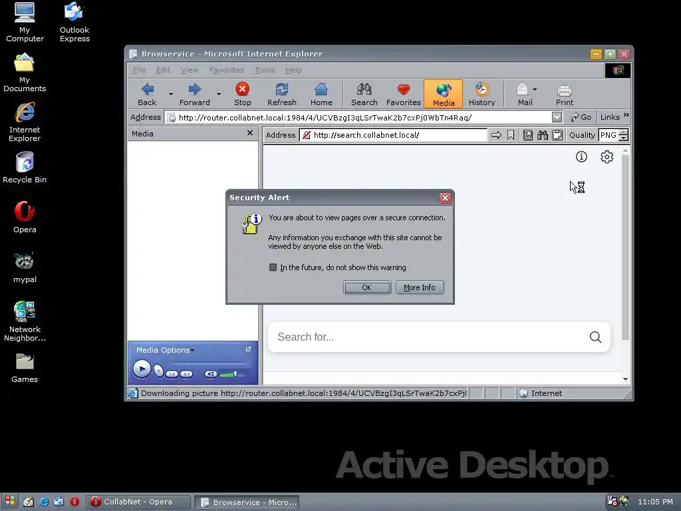Click the media player Stop button
The height and width of the screenshot is (511, 681).
click(x=158, y=371)
